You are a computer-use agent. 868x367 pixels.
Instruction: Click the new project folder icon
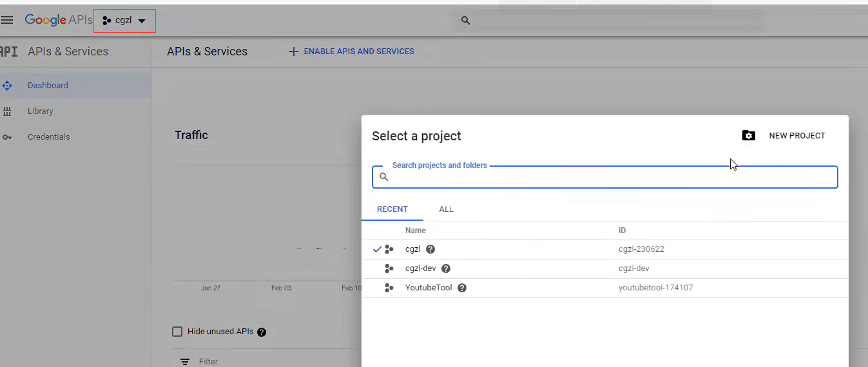point(748,135)
